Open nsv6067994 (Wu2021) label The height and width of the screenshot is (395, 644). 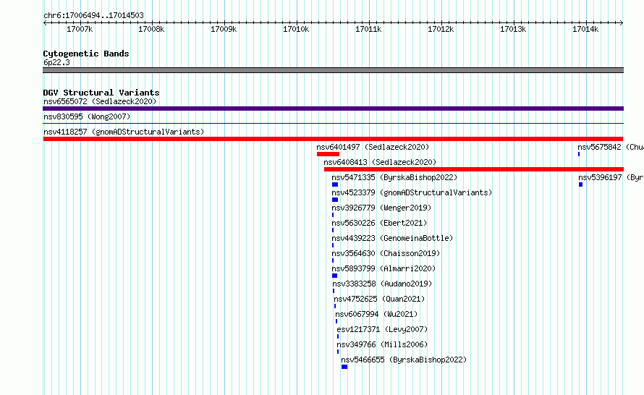coord(376,314)
